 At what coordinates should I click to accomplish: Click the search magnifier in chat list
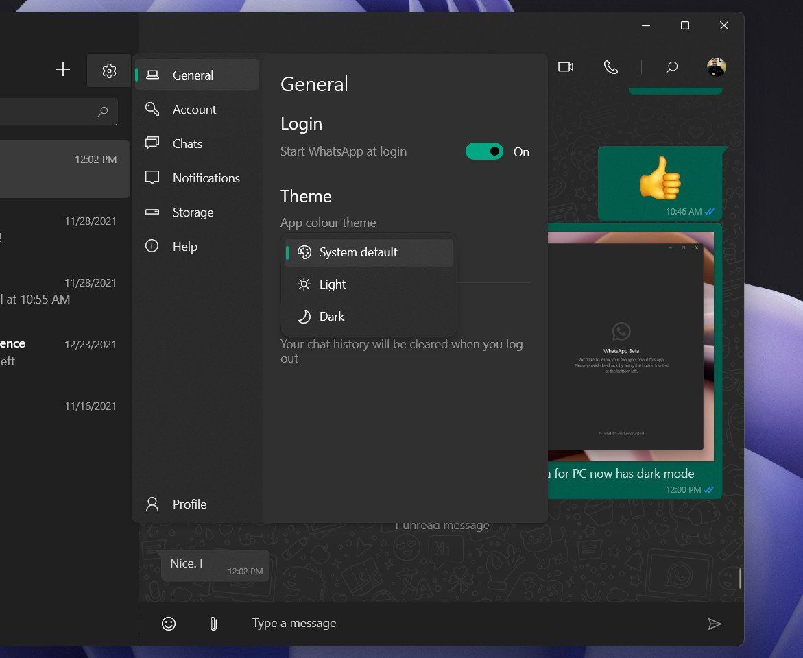[x=103, y=111]
